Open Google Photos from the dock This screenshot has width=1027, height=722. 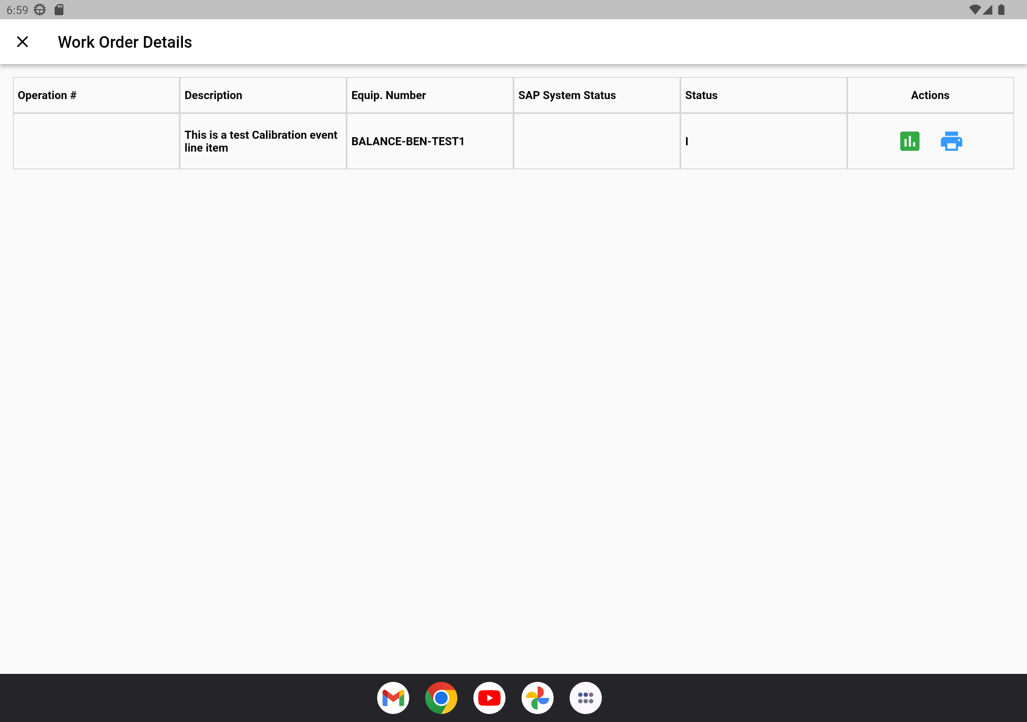(x=537, y=698)
